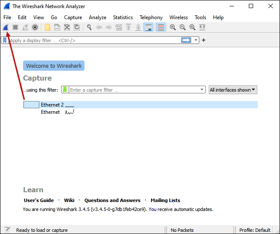Open the display filter history dropdown

[196, 40]
